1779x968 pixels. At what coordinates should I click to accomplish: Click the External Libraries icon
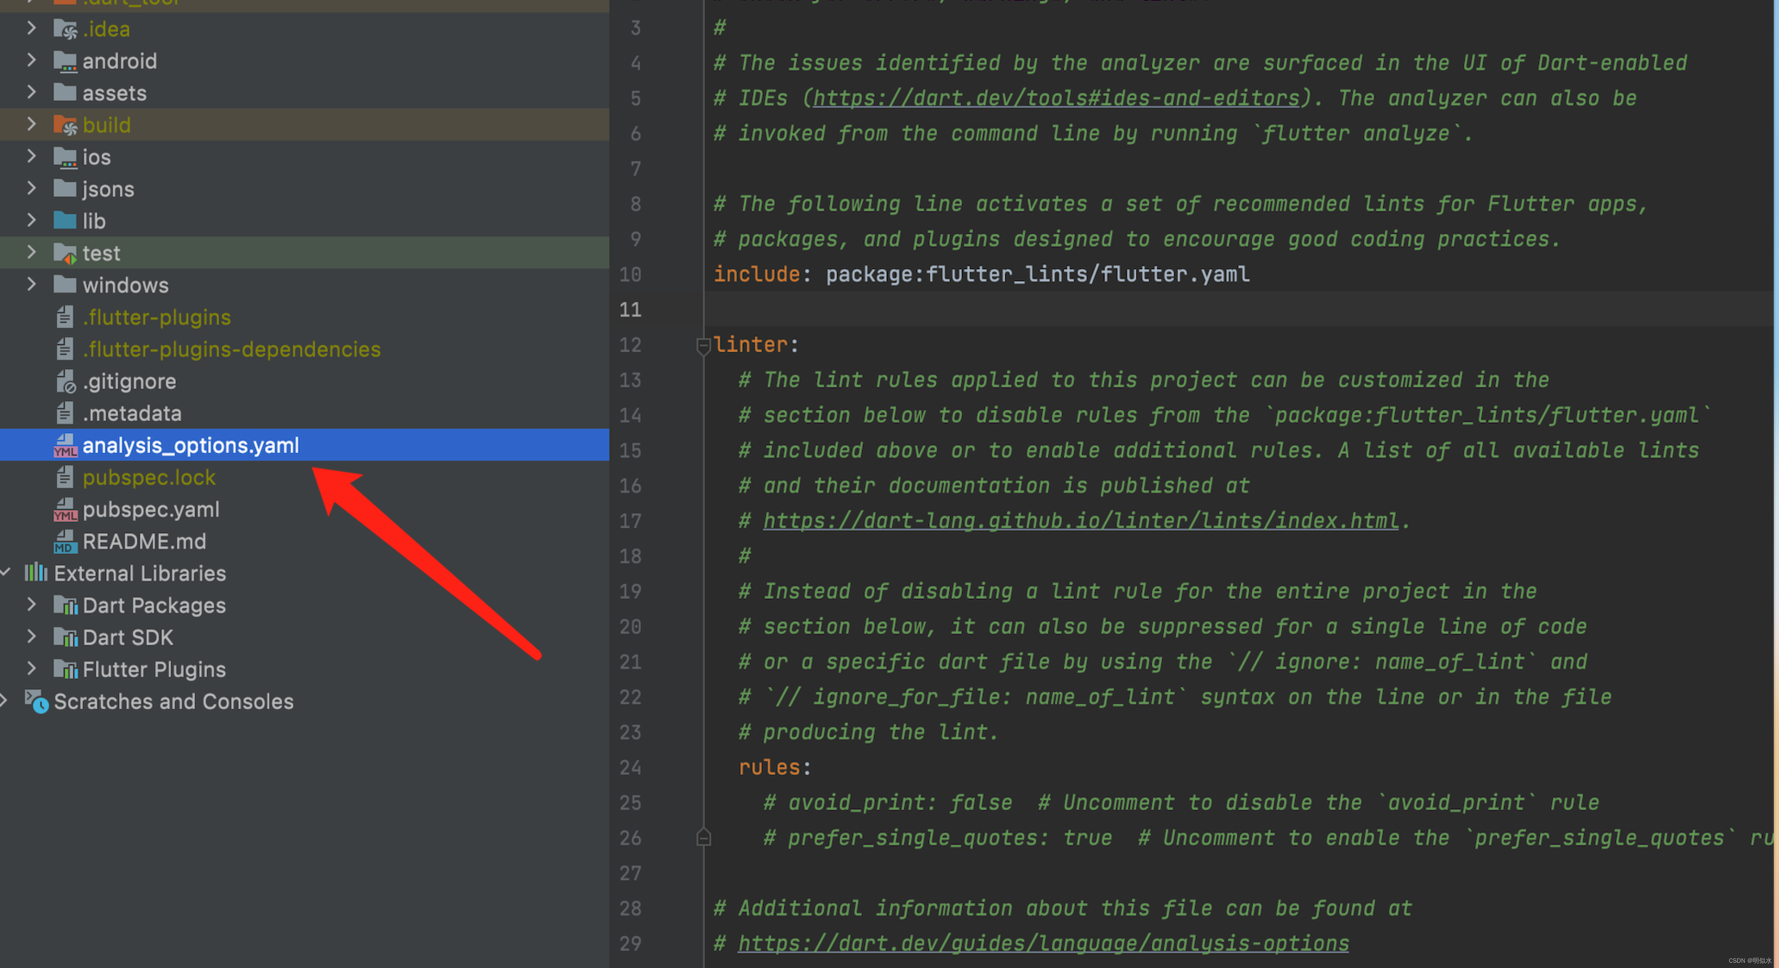[36, 573]
